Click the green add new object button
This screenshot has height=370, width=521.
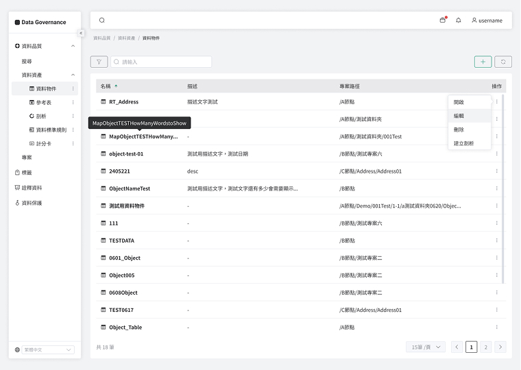pyautogui.click(x=483, y=62)
